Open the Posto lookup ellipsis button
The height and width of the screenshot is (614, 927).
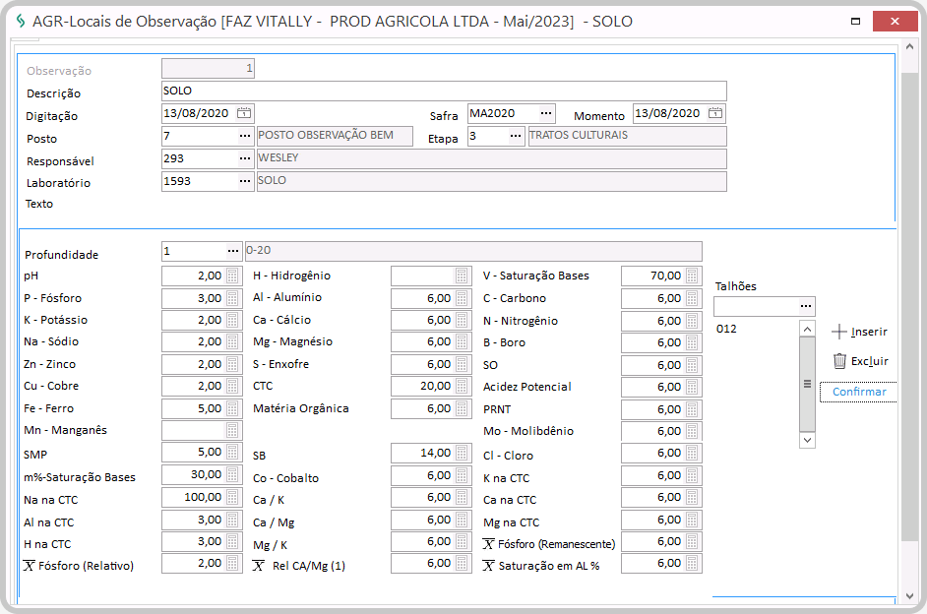244,136
